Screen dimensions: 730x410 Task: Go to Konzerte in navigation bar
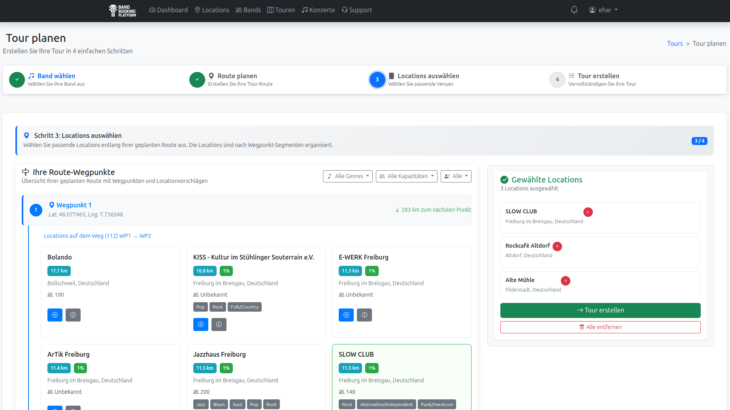(318, 10)
